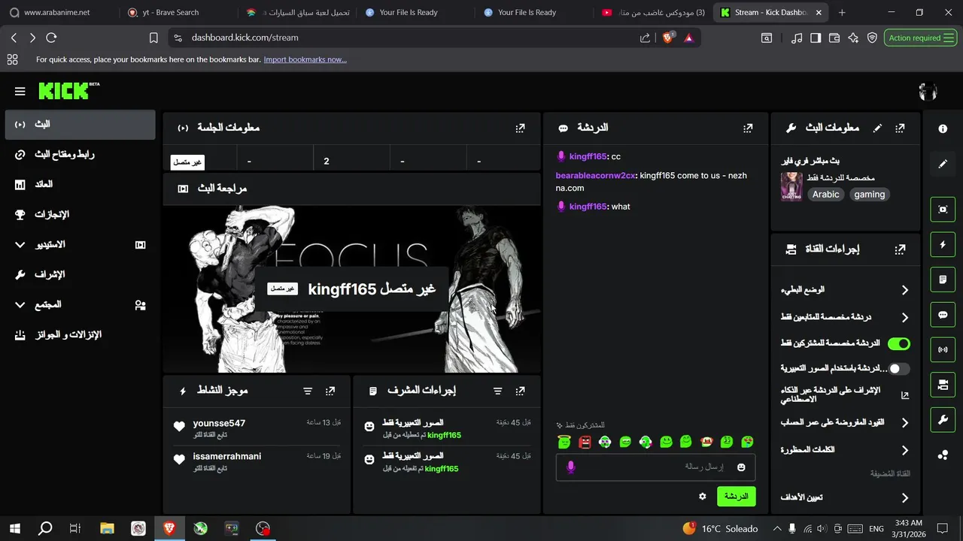Open رابط ومفتاح البث page
This screenshot has height=541, width=963.
pyautogui.click(x=81, y=154)
